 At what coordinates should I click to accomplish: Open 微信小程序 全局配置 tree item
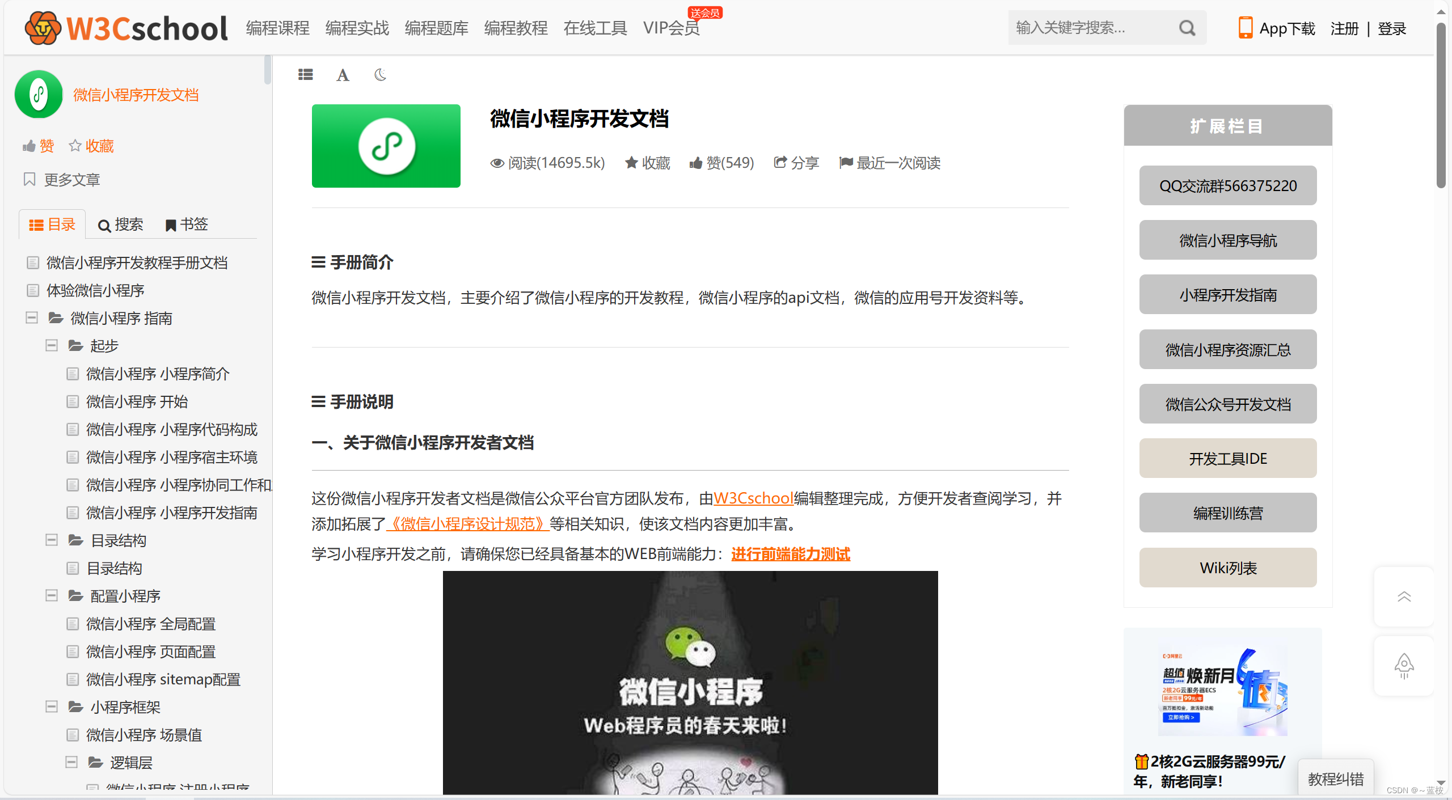pyautogui.click(x=151, y=623)
